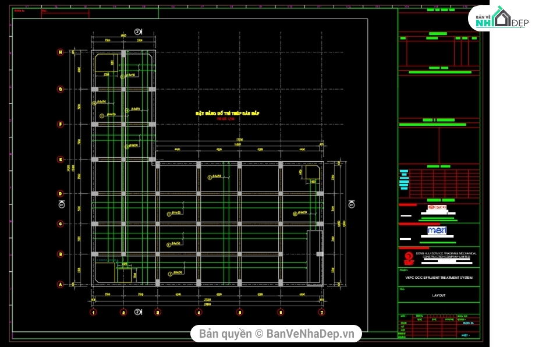This screenshot has height=347, width=553.
Task: Open the BanVeNhaDep.vn copyright watermark link
Action: 276,334
